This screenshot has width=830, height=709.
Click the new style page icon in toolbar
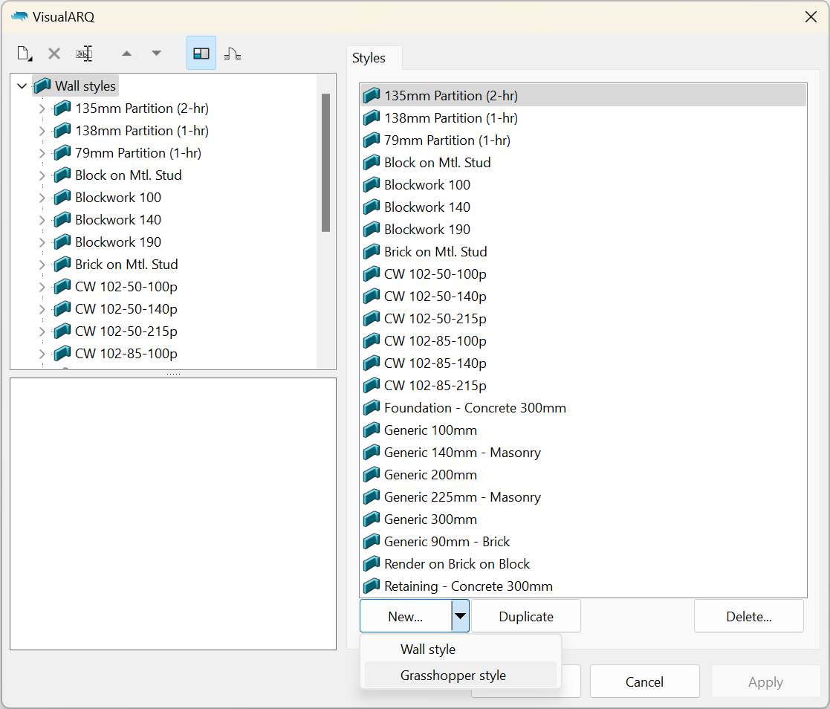point(25,54)
